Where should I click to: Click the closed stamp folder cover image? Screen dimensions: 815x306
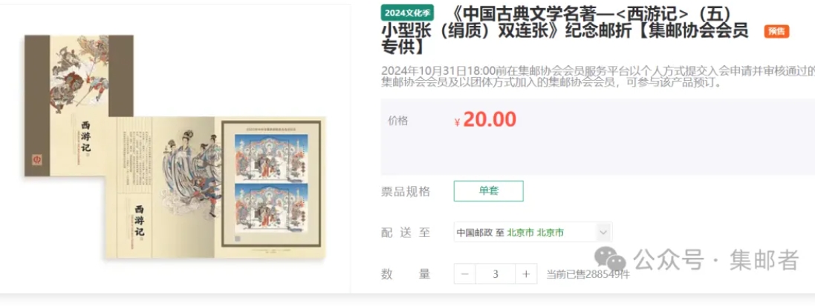pyautogui.click(x=79, y=106)
